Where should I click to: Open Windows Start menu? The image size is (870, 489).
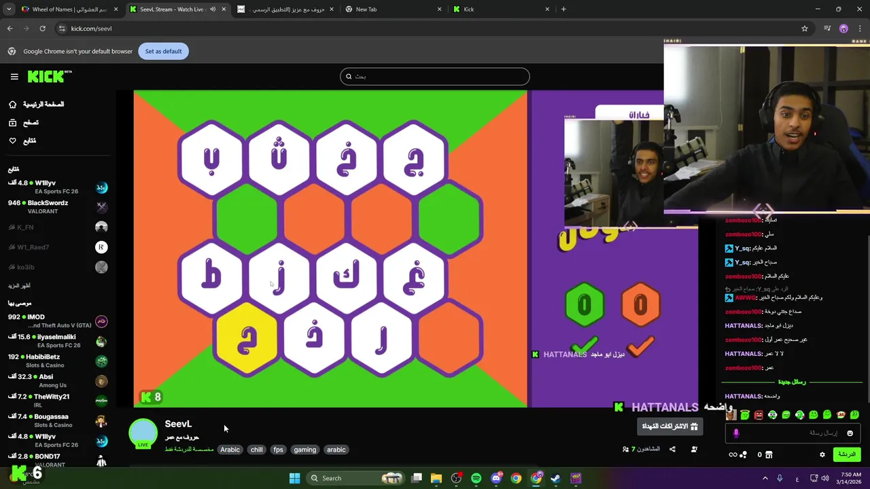pyautogui.click(x=294, y=478)
